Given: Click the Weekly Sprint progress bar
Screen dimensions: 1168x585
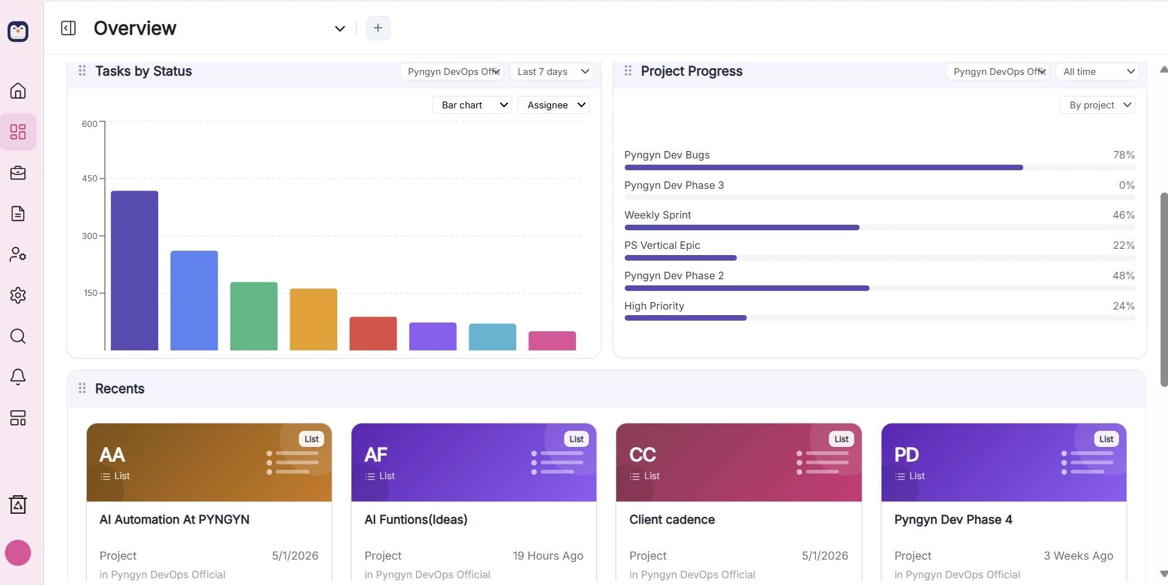Looking at the screenshot, I should [x=880, y=227].
